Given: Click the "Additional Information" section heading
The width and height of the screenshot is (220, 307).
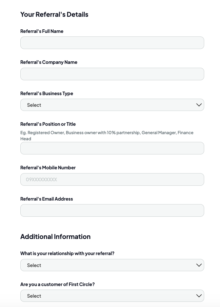Looking at the screenshot, I should 55,237.
